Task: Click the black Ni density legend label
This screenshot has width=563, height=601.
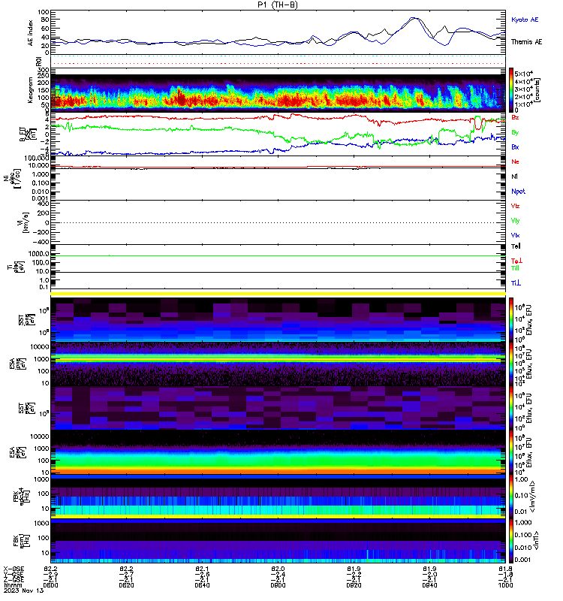Action: [514, 177]
